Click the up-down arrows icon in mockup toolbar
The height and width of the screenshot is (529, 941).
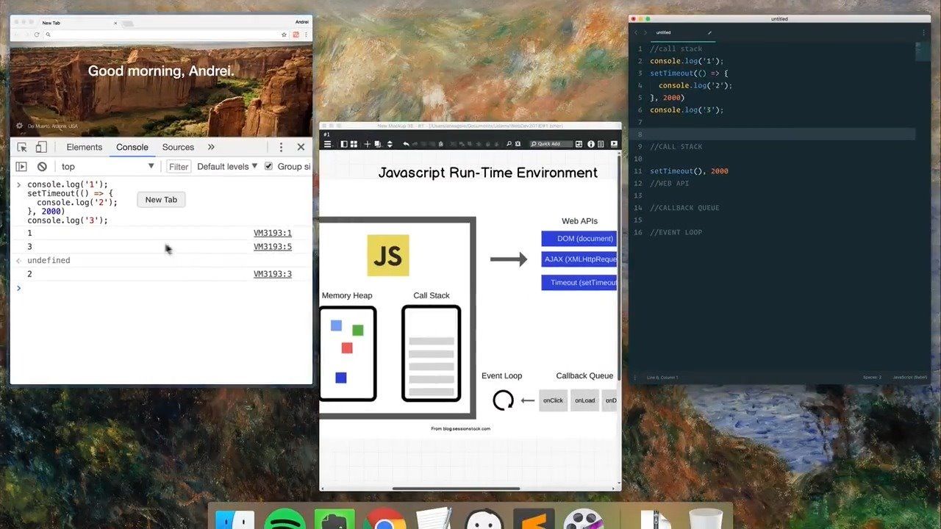(x=390, y=144)
